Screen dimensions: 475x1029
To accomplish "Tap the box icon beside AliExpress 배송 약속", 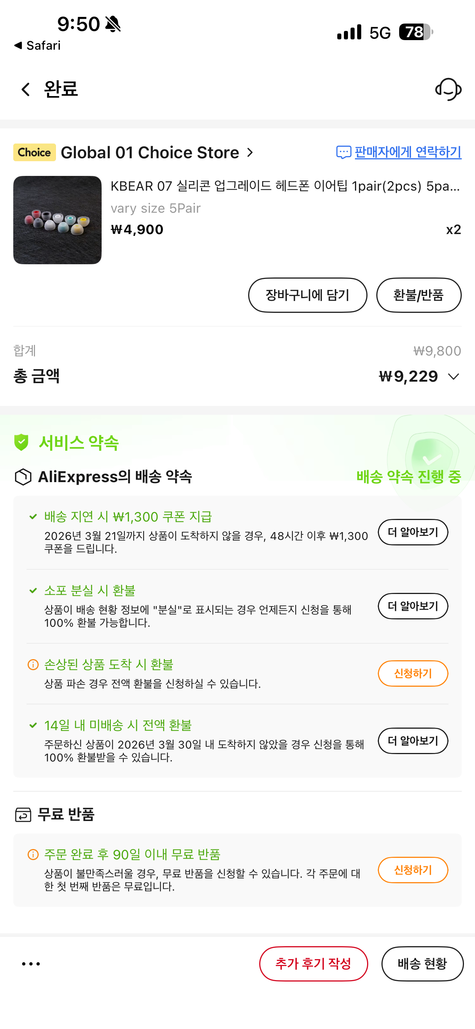I will (23, 477).
